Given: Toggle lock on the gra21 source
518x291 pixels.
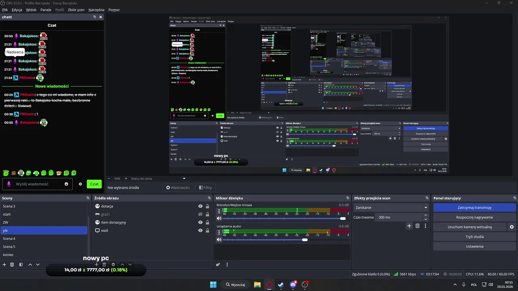Looking at the screenshot, I should 208,214.
